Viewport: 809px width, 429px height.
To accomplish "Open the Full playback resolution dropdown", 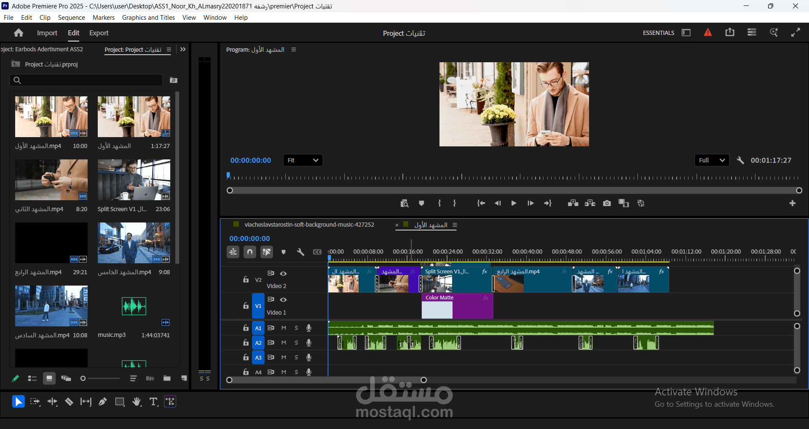I will click(712, 160).
